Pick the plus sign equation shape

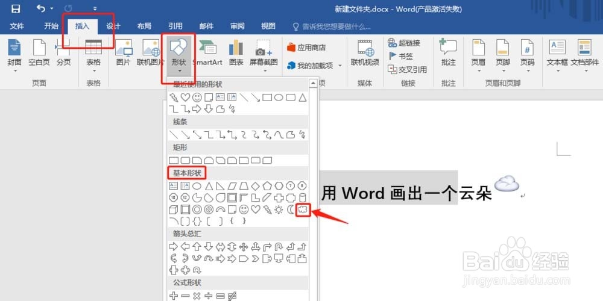pos(174,295)
